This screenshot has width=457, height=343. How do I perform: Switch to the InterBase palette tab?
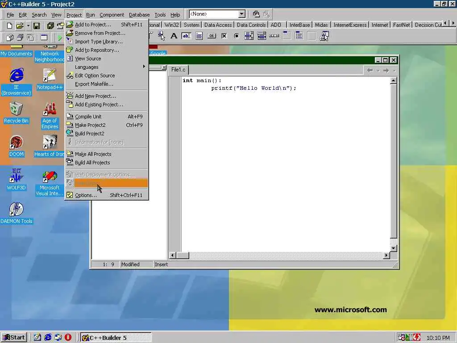click(x=299, y=25)
